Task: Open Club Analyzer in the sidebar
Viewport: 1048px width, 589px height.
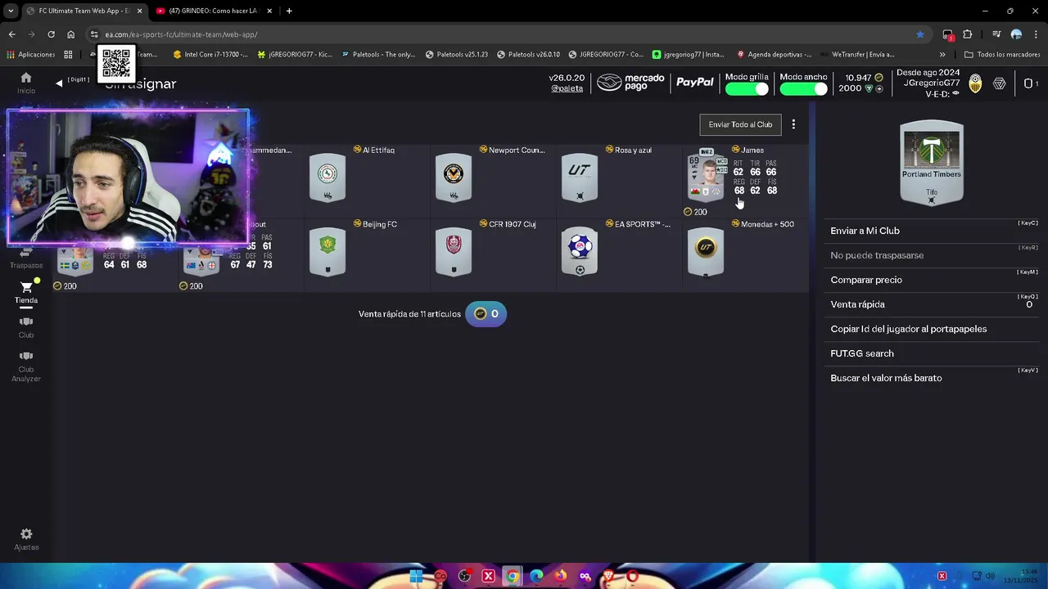Action: pos(26,367)
